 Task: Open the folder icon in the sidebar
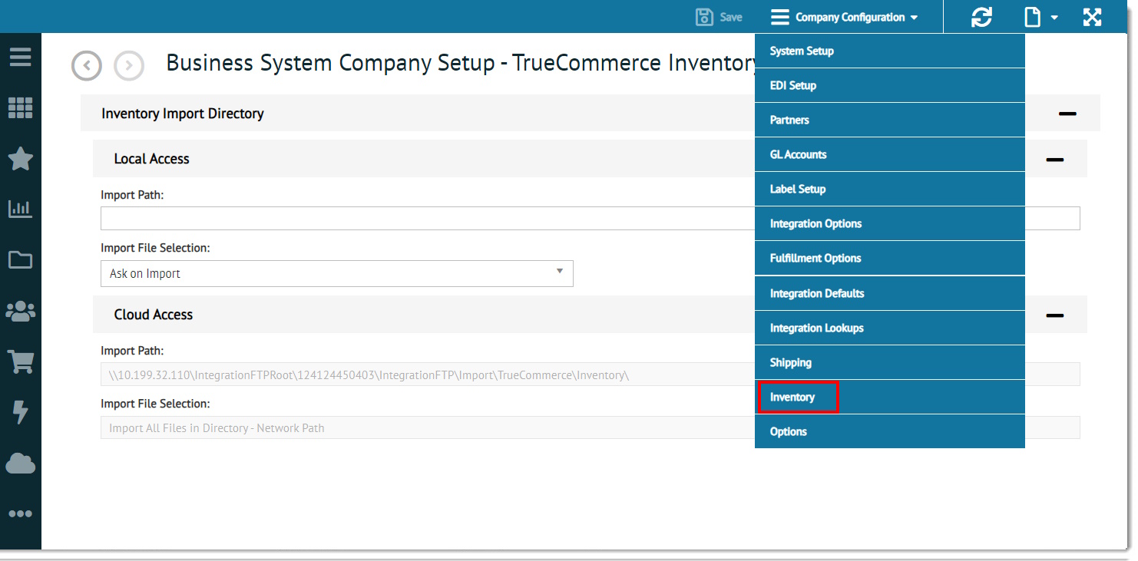click(20, 260)
